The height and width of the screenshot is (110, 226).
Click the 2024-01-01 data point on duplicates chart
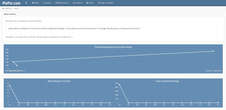pyautogui.click(x=213, y=51)
